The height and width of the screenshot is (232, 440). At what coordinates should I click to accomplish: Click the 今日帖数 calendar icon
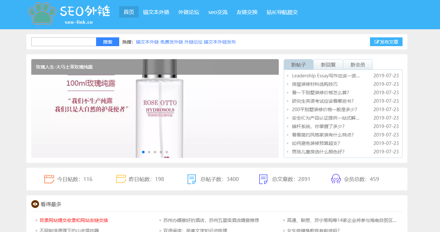(x=49, y=179)
